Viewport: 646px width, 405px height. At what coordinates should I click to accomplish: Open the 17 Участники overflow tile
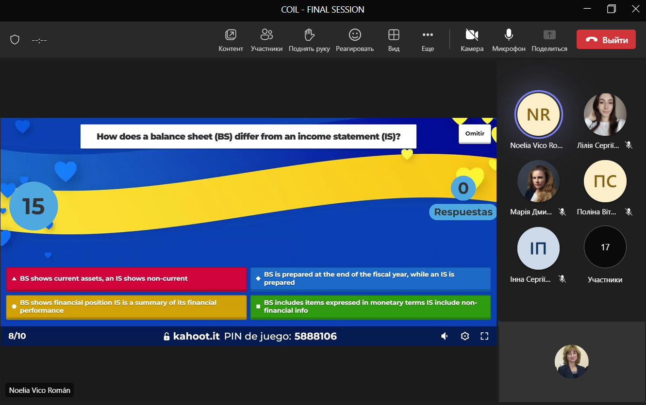(605, 247)
